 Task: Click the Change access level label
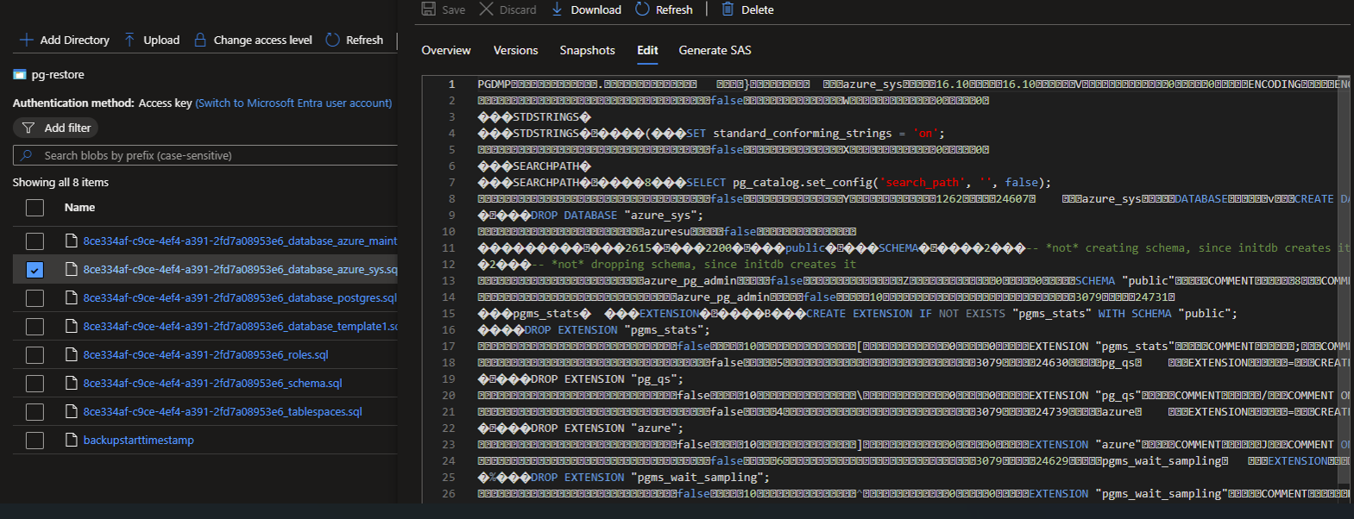(262, 40)
